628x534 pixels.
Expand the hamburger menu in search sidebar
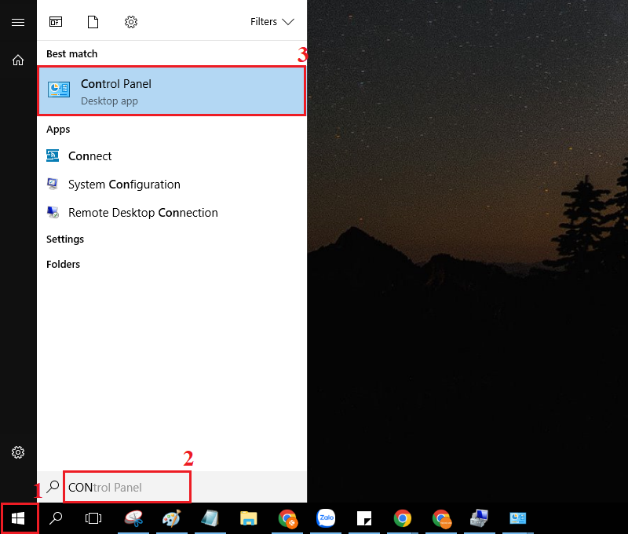pyautogui.click(x=18, y=22)
